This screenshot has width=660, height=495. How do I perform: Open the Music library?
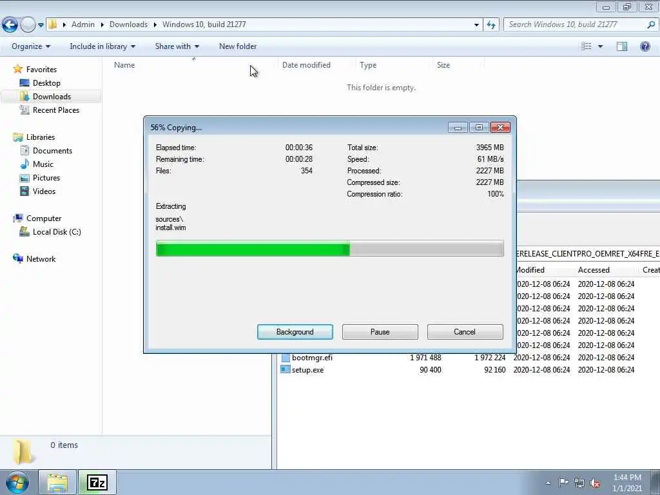coord(43,164)
